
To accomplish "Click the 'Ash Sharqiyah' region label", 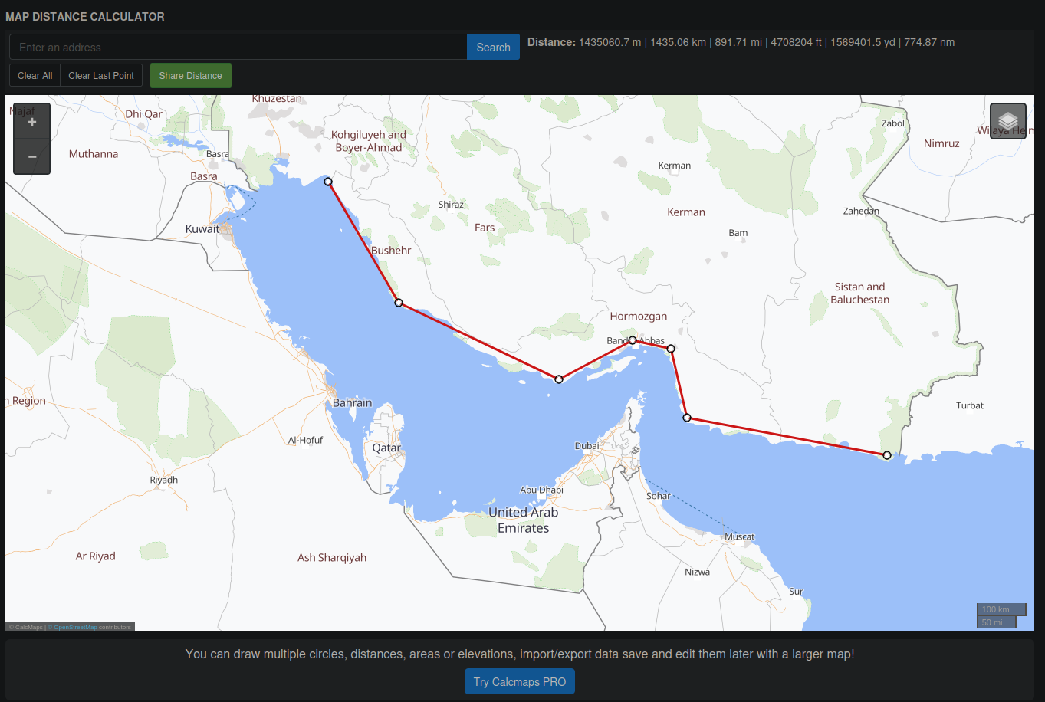I will [x=332, y=558].
